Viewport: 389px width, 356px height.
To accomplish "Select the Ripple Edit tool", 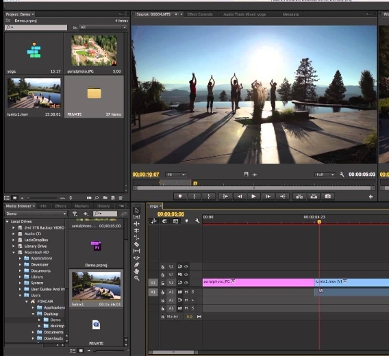I will coord(137,224).
